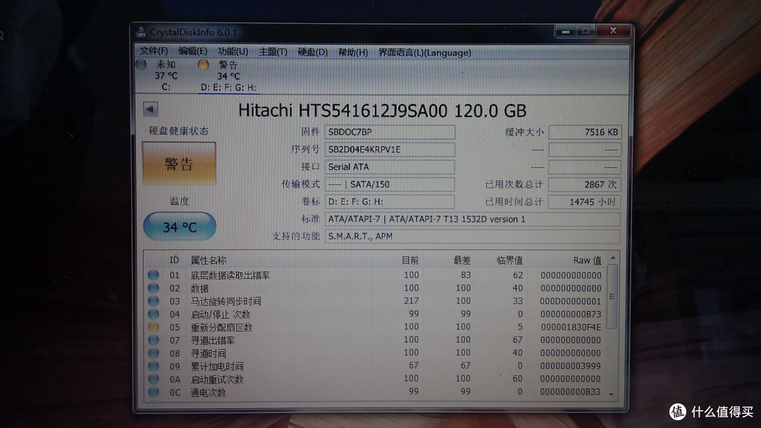Image resolution: width=761 pixels, height=428 pixels.
Task: Select row 底层数据读取出错率
Action: [x=375, y=275]
